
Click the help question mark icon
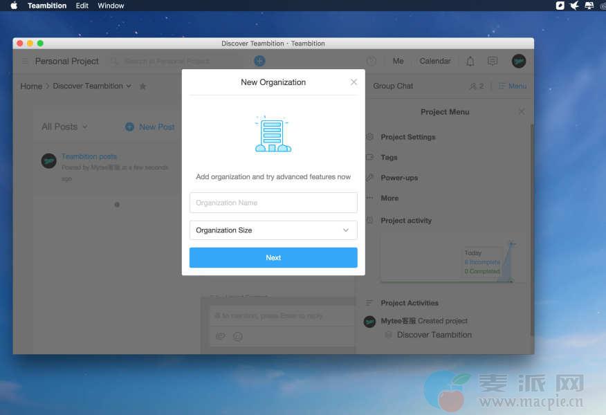coord(371,61)
